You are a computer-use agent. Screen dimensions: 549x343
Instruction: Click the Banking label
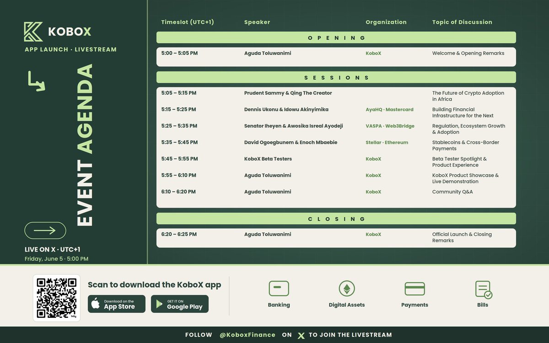point(279,305)
